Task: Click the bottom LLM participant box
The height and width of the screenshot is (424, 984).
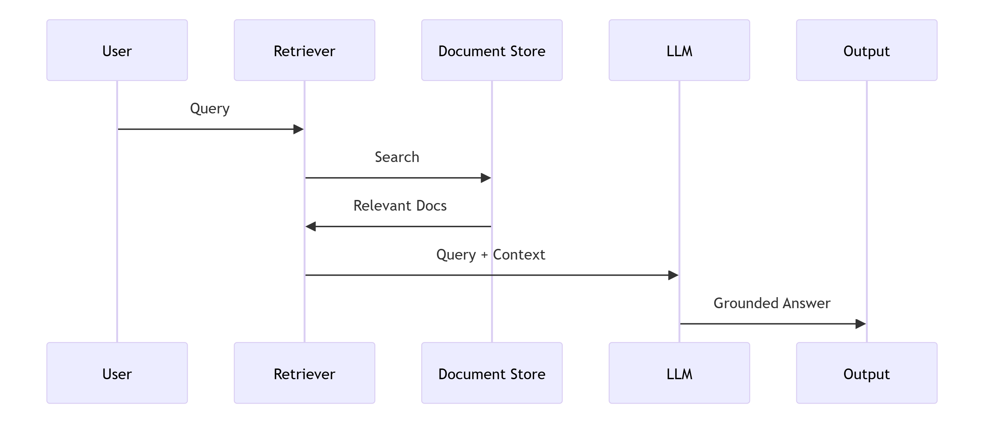Action: coord(679,373)
